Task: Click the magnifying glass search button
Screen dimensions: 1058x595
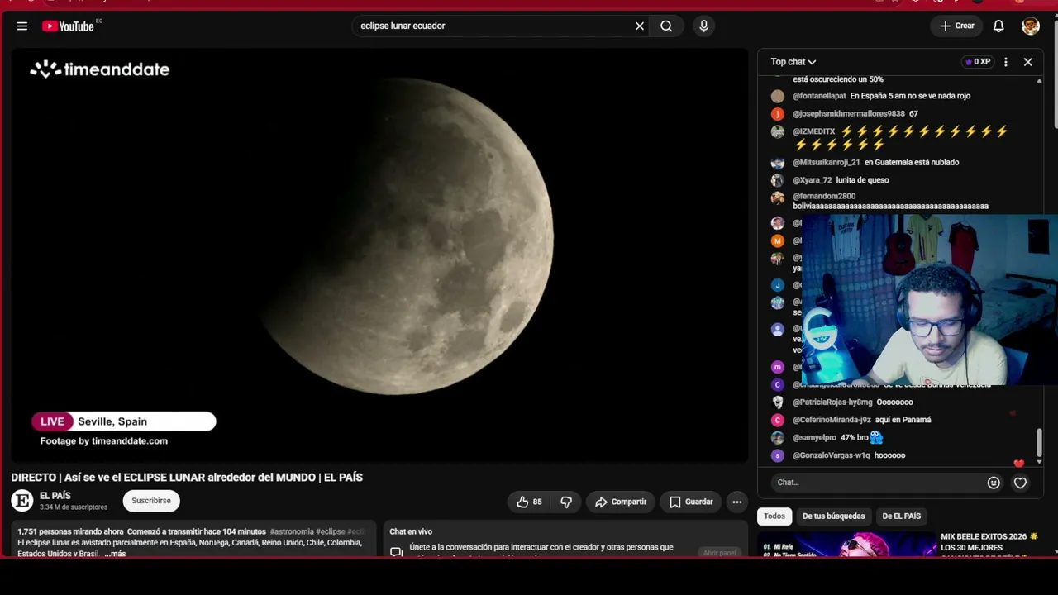Action: 666,26
